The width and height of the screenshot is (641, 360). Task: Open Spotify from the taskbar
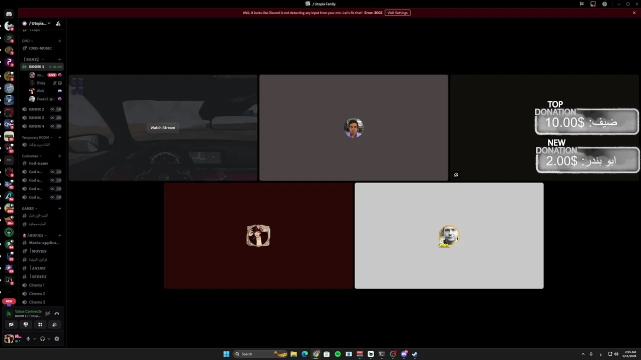pyautogui.click(x=338, y=354)
